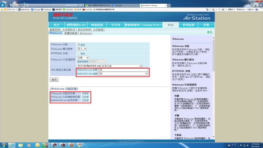Image resolution: width=263 pixels, height=148 pixels.
Task: Open the 安全性 main tab
Action: 116,25
